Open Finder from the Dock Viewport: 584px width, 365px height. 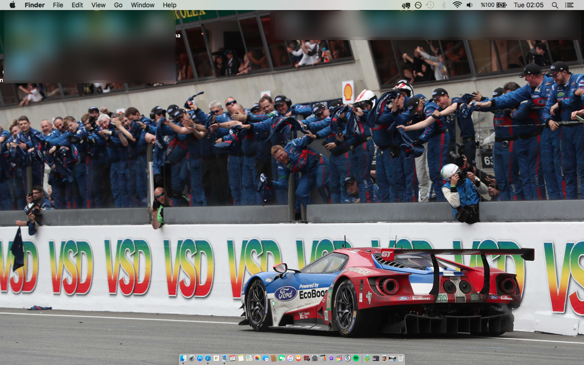point(183,358)
